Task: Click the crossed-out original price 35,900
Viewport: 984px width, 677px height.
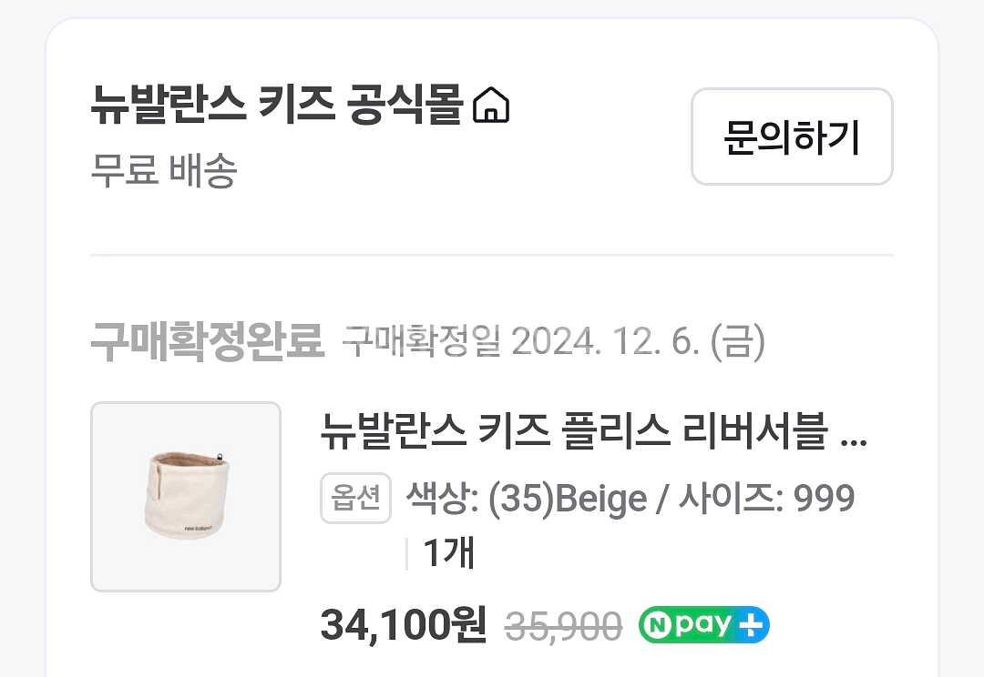Action: pyautogui.click(x=562, y=625)
